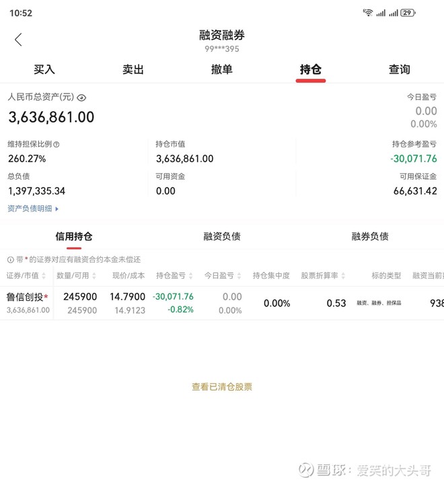Sort by 持仓盈亏 column
Screen dimensions: 444x484
(x=174, y=275)
